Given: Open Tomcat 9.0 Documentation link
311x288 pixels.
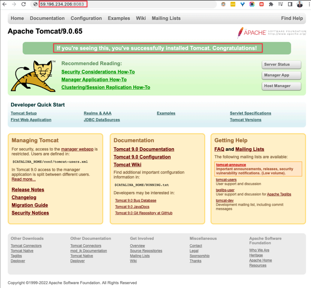Looking at the screenshot, I should (144, 149).
